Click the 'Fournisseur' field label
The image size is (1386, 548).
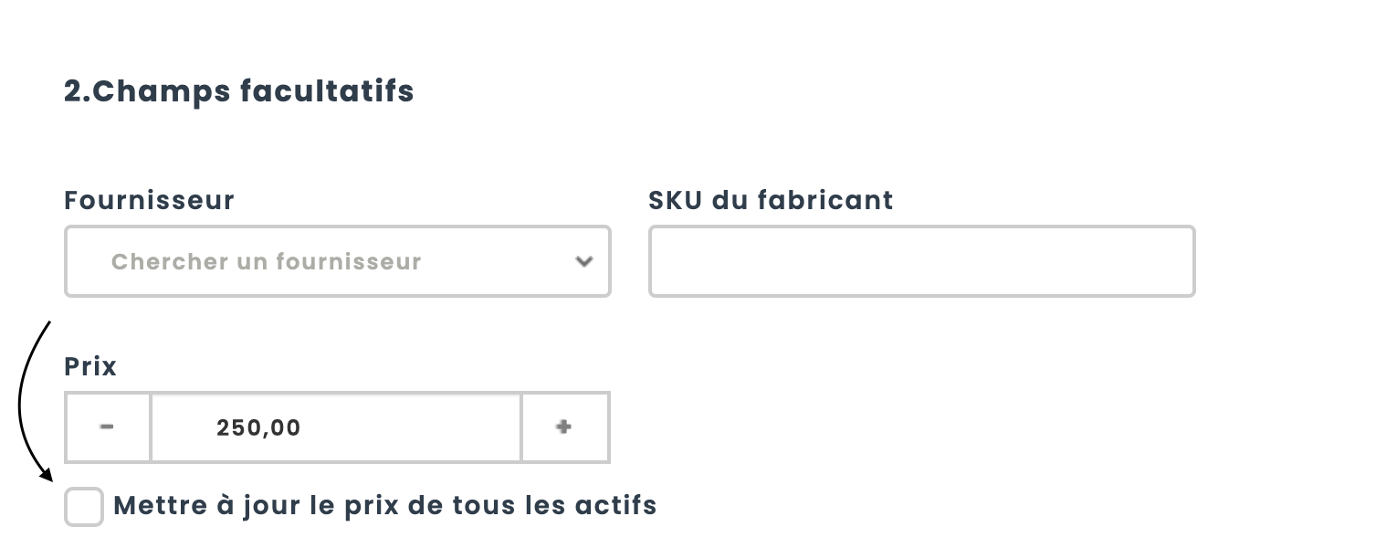click(149, 200)
